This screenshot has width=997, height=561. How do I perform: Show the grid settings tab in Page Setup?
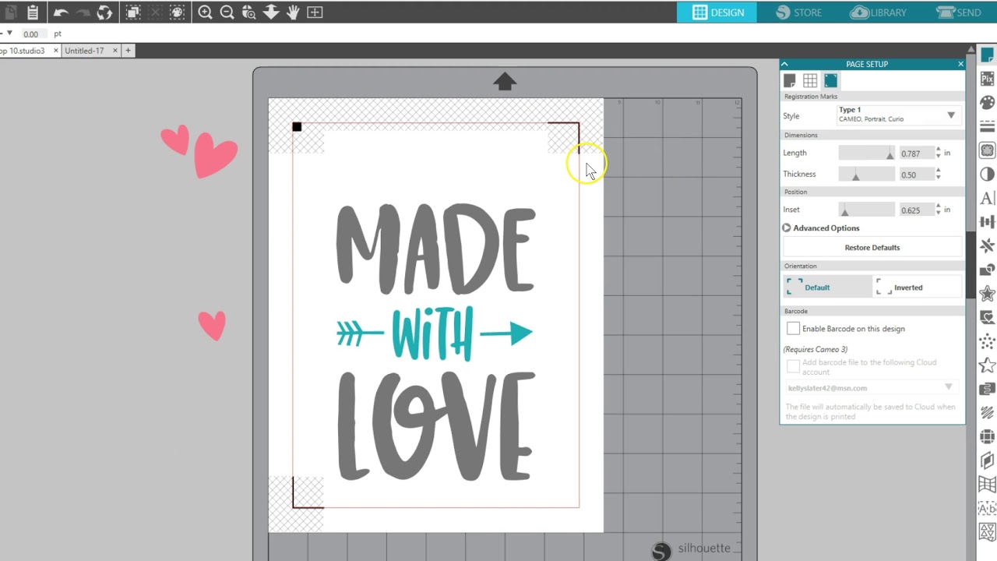[x=810, y=81]
